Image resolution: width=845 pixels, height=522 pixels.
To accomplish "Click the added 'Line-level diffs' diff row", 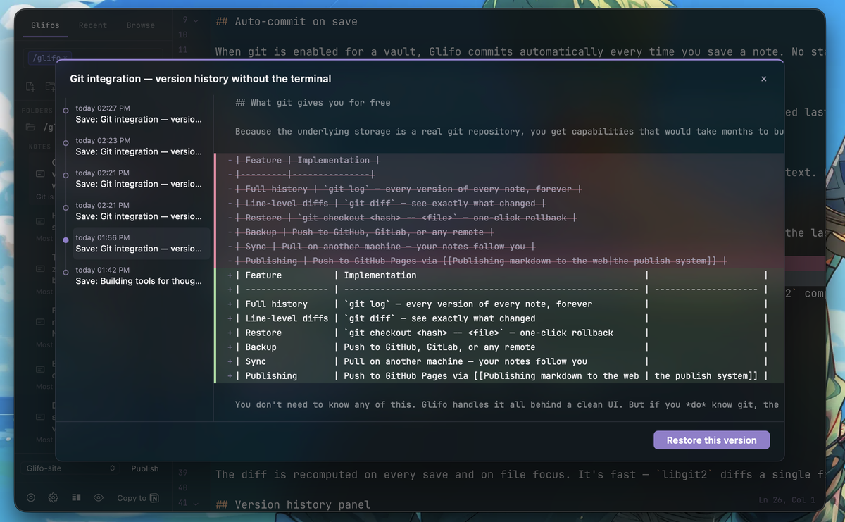I will [499, 318].
